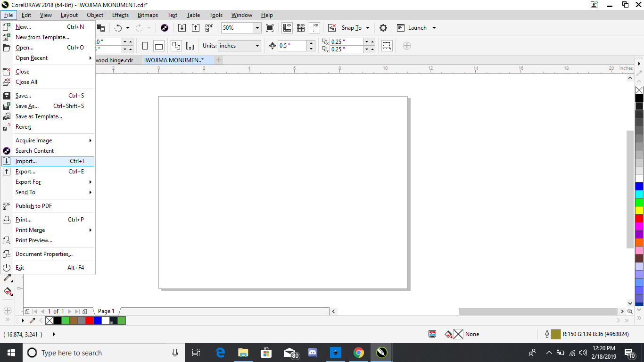Click the Search Content toolbar icon
The image size is (644, 362).
tap(165, 28)
